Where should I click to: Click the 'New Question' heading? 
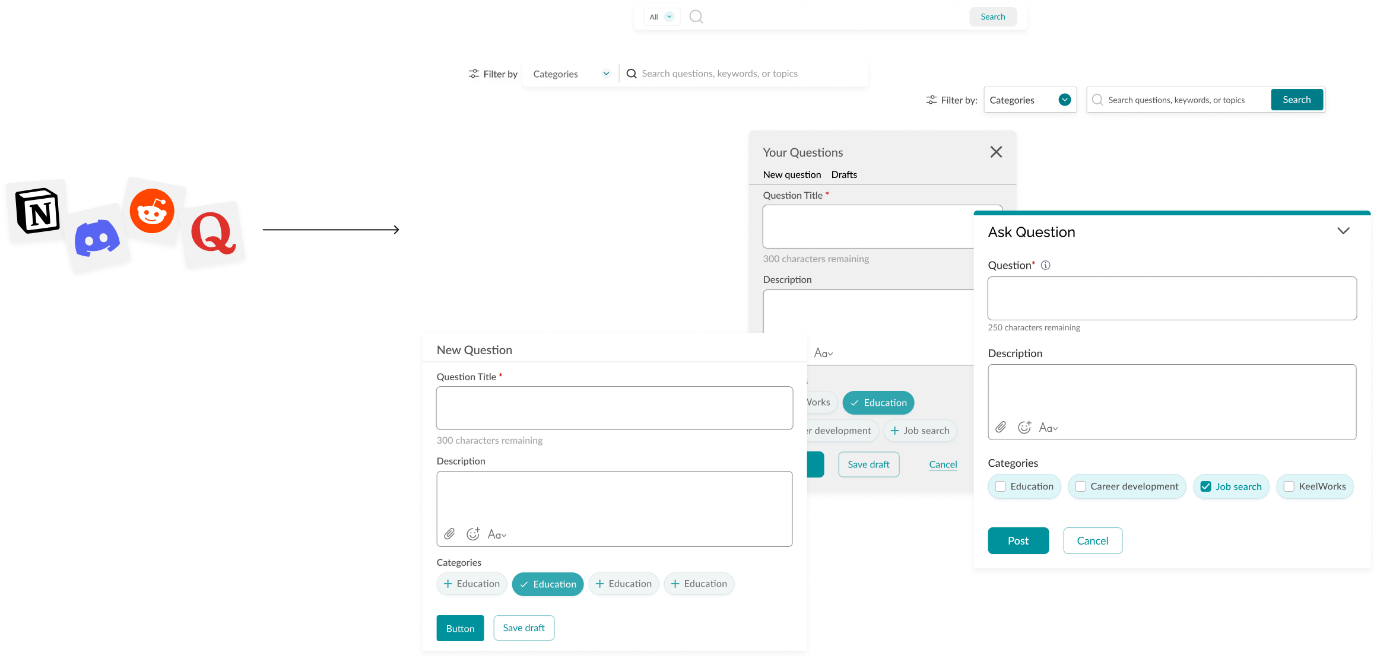[x=474, y=350]
